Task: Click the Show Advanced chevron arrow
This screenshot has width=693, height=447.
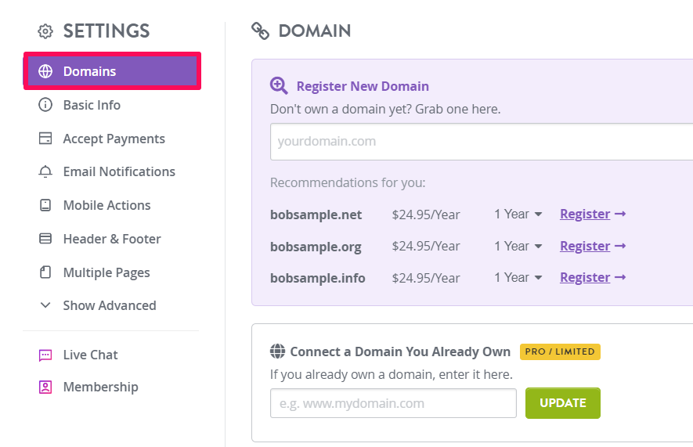Action: (45, 305)
